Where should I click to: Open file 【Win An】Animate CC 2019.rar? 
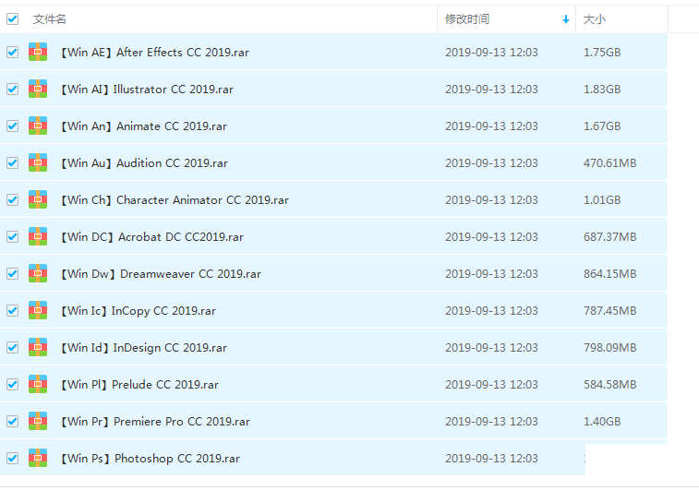point(143,126)
